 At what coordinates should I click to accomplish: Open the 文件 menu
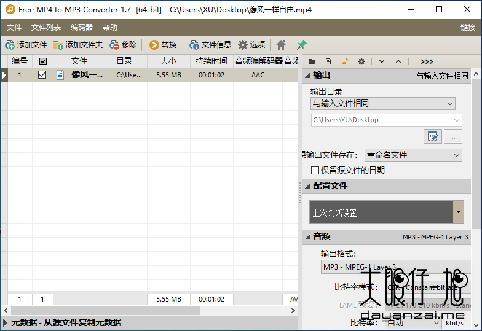14,27
